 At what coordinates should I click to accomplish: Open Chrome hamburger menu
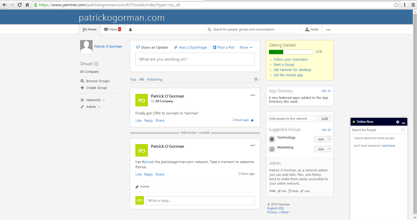point(413,5)
